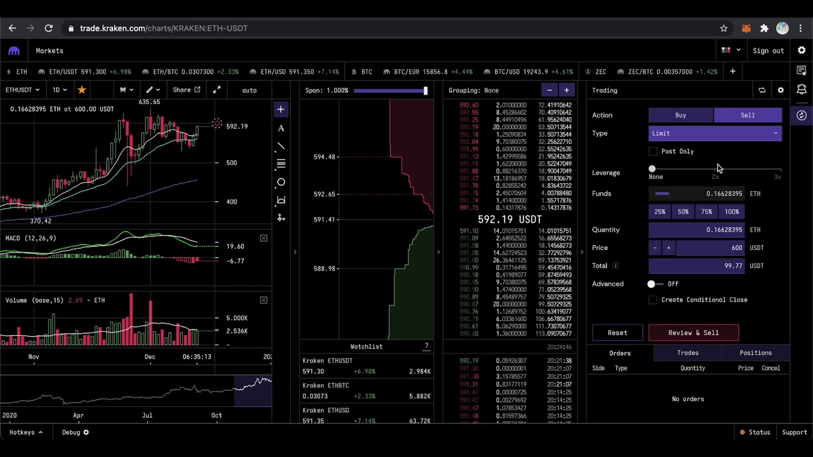Open Trading panel gear settings
Screen dimensions: 813x457
(781, 90)
